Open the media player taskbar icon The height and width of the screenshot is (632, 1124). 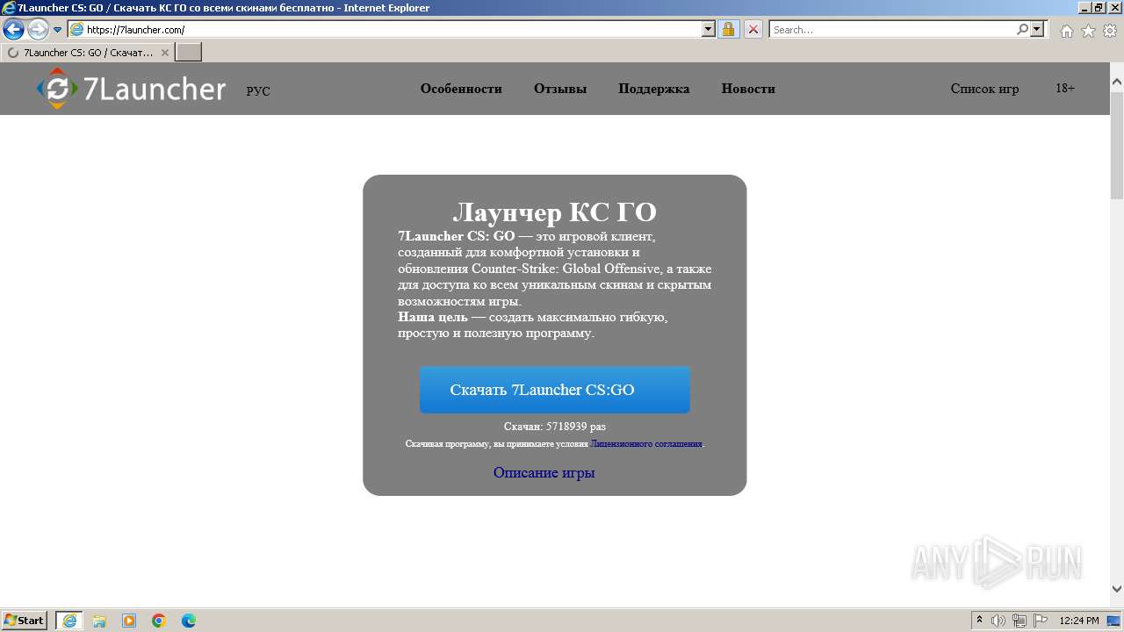click(x=129, y=621)
